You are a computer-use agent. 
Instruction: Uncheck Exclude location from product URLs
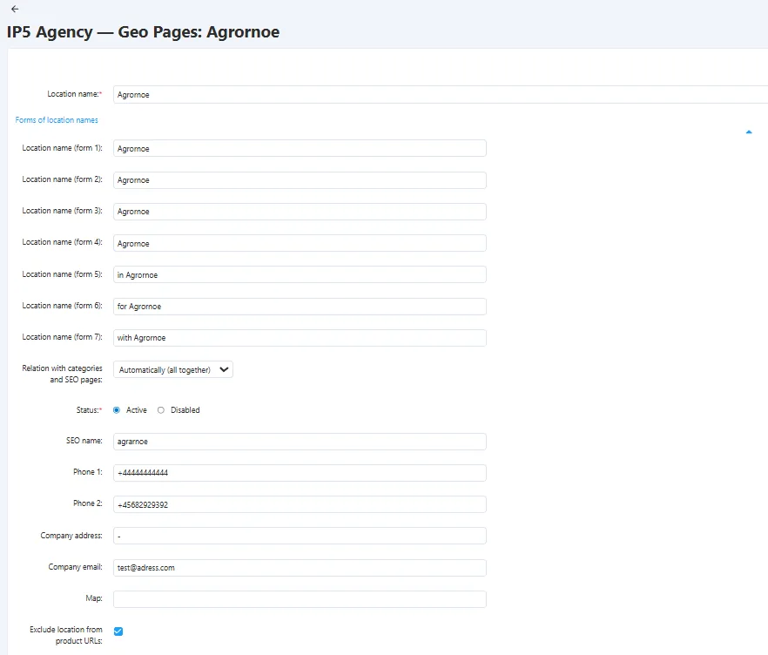(118, 631)
